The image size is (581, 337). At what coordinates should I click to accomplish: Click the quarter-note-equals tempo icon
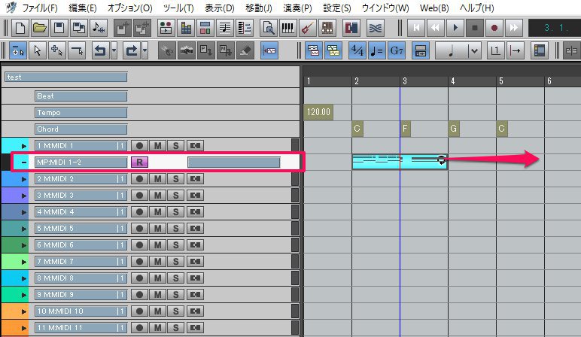(377, 50)
